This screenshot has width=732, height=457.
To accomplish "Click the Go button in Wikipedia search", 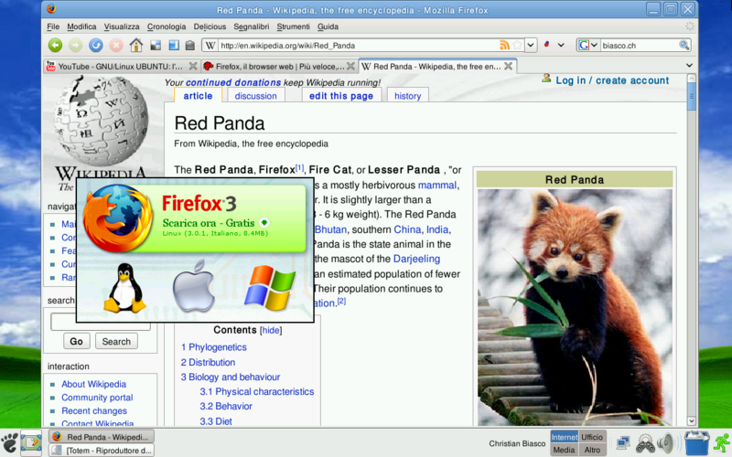I will [76, 341].
